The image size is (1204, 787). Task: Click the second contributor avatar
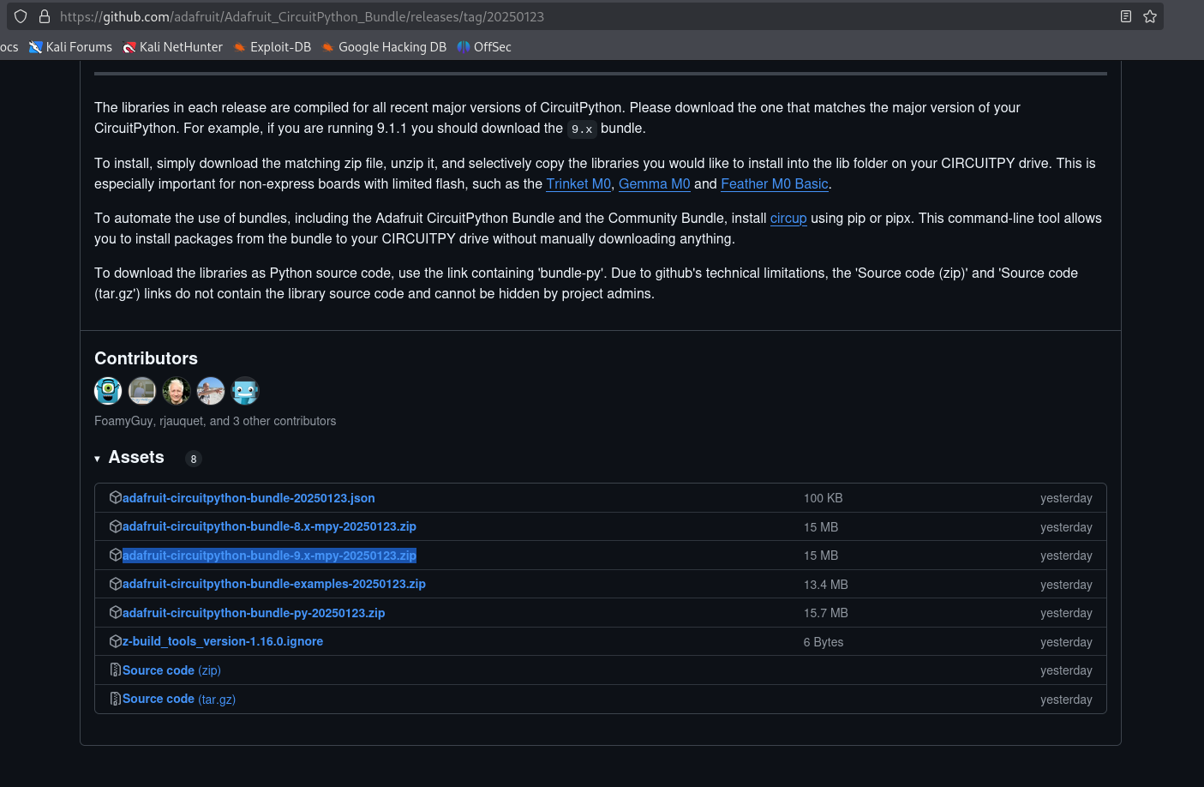142,391
